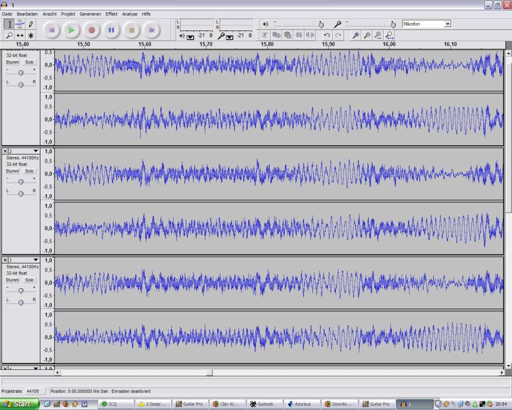Open the Analyse menu
The height and width of the screenshot is (410, 512).
coord(130,14)
